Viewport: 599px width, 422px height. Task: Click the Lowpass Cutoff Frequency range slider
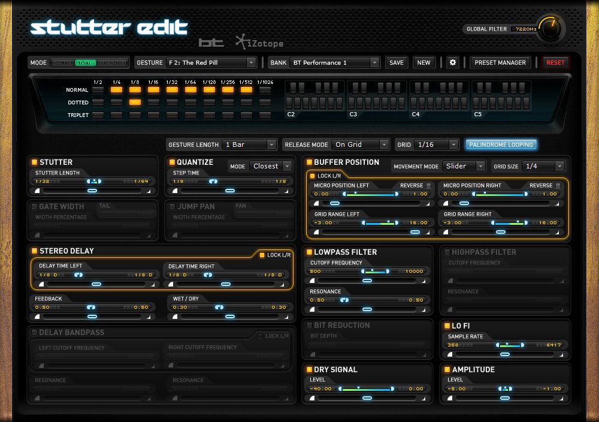point(375,272)
